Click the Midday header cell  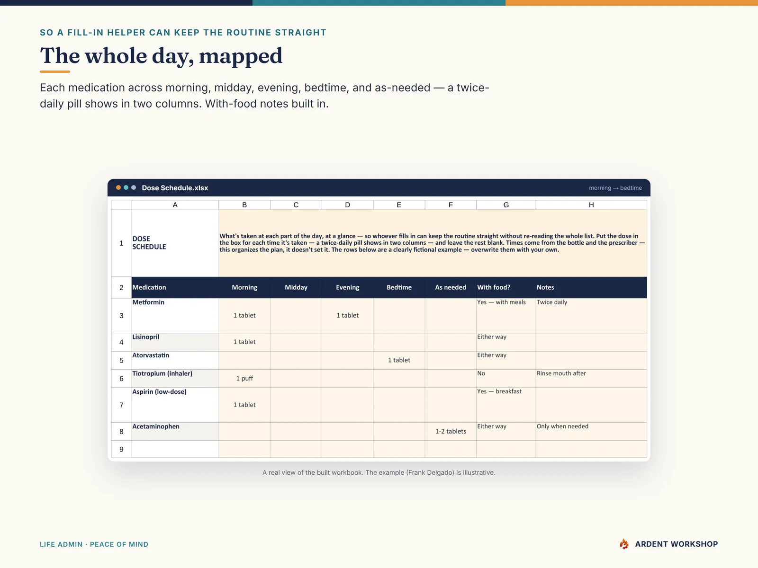[296, 287]
